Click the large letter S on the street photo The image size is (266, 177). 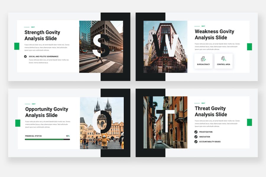click(101, 46)
